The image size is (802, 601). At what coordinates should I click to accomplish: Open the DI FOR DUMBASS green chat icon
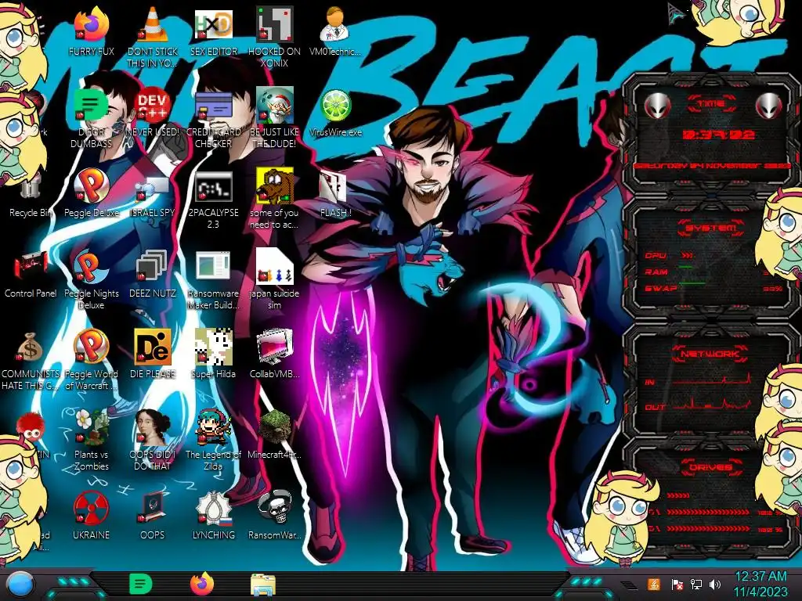91,106
